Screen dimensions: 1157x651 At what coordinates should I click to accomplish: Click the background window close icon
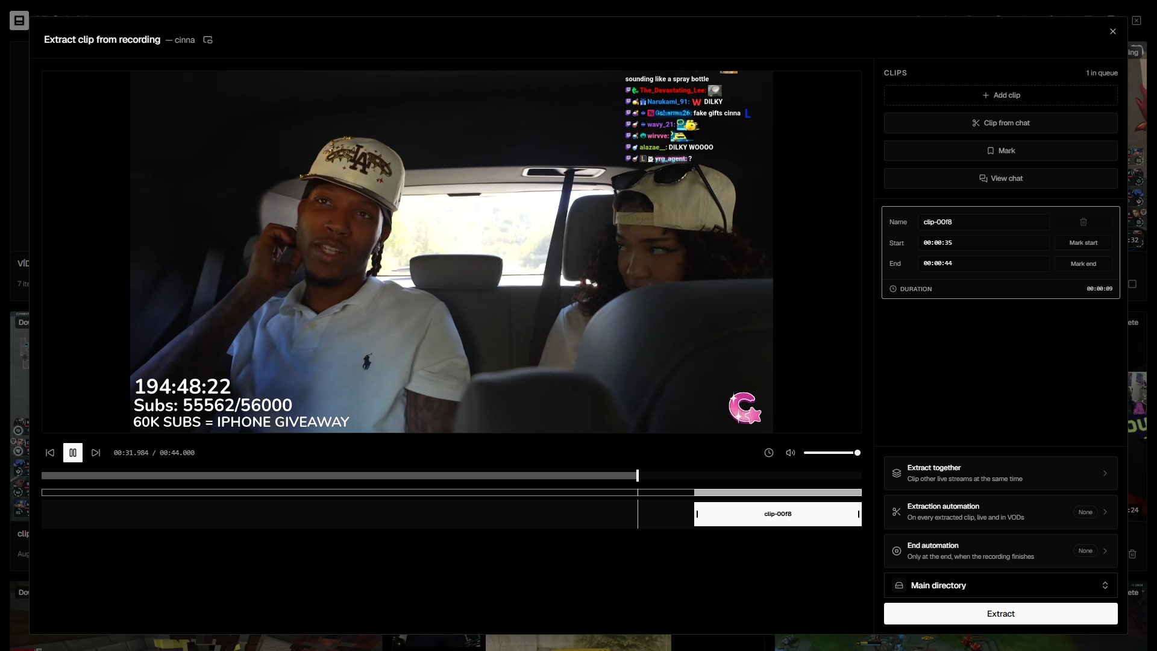click(x=1137, y=20)
